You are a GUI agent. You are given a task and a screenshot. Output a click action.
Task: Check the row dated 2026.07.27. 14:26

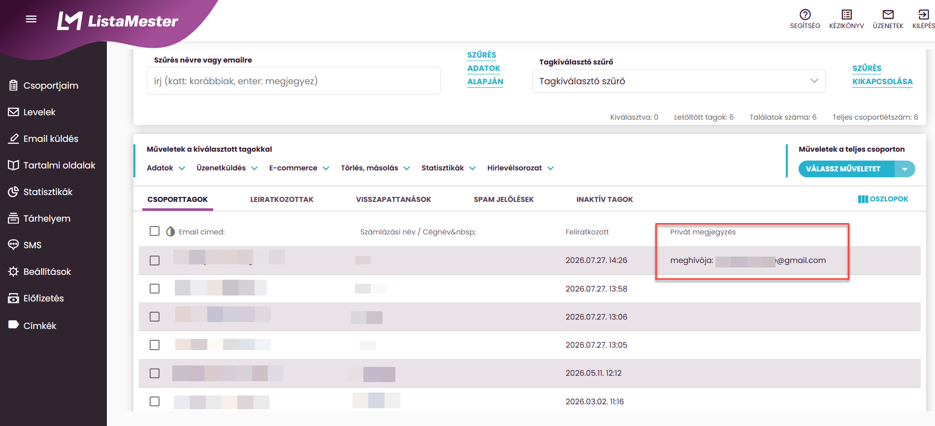[x=155, y=261]
